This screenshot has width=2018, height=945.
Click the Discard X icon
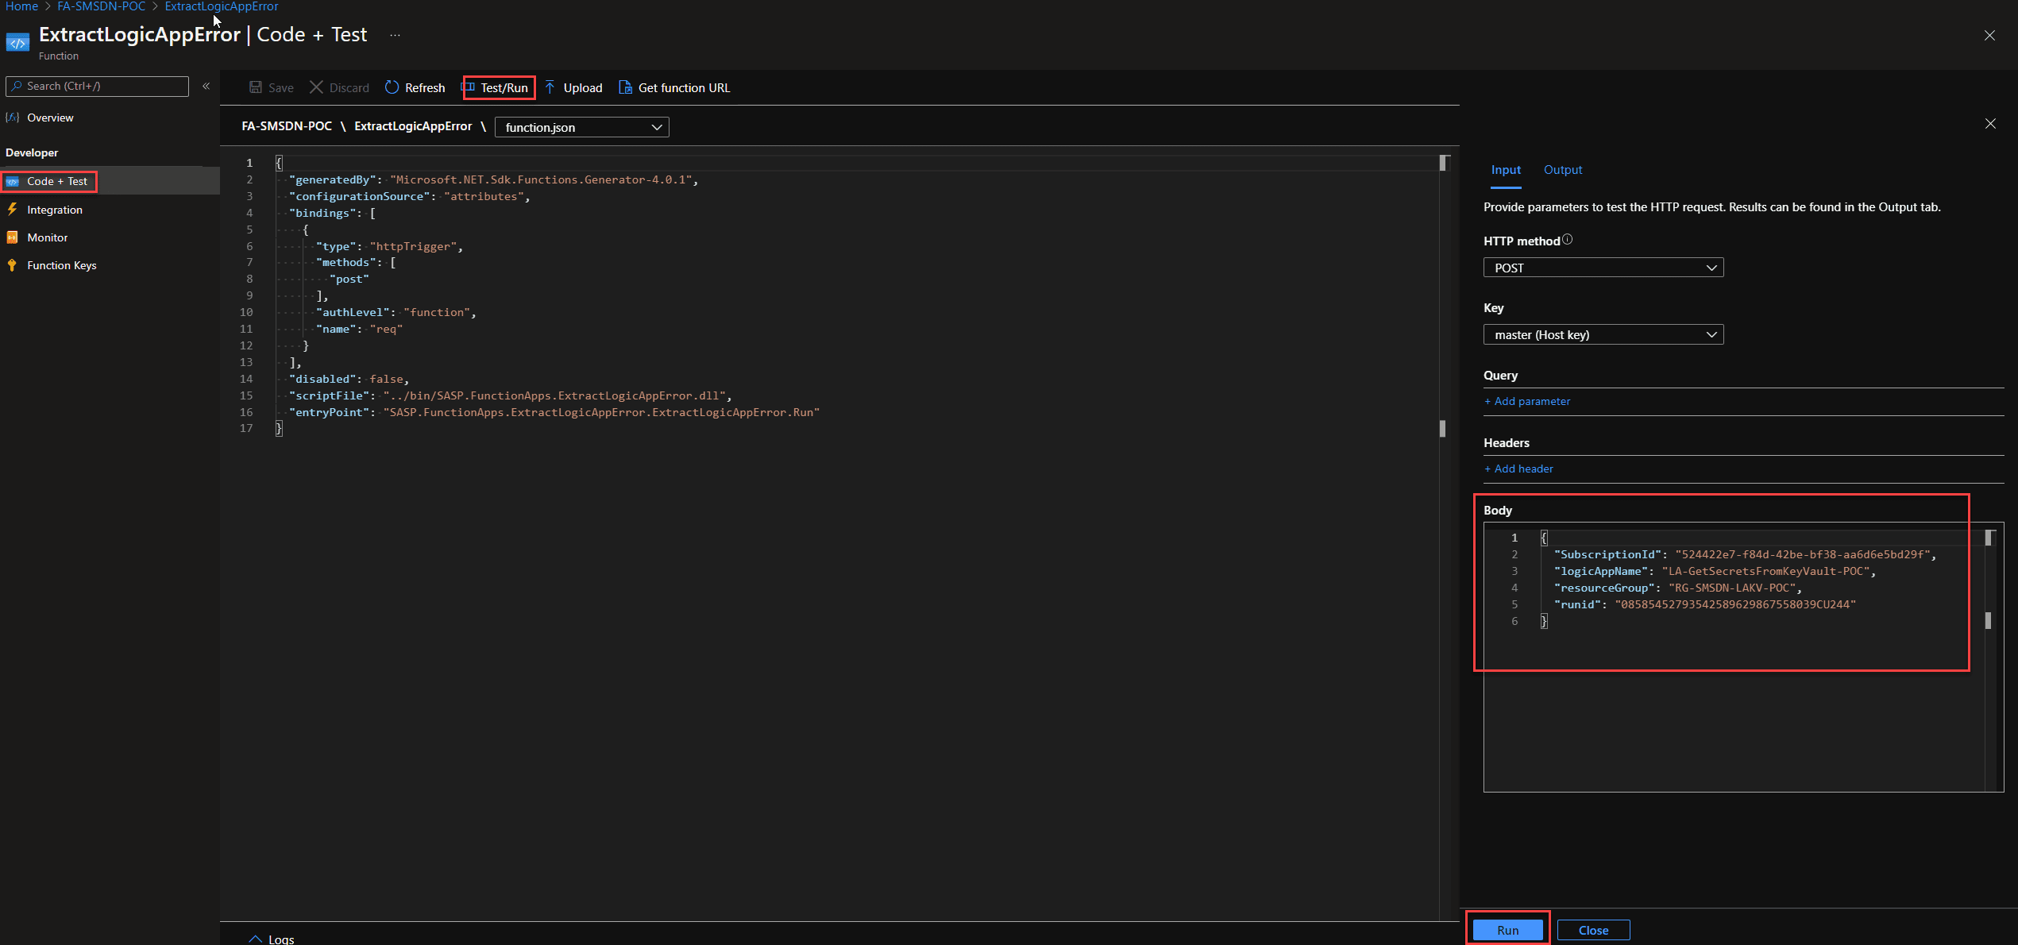point(316,87)
